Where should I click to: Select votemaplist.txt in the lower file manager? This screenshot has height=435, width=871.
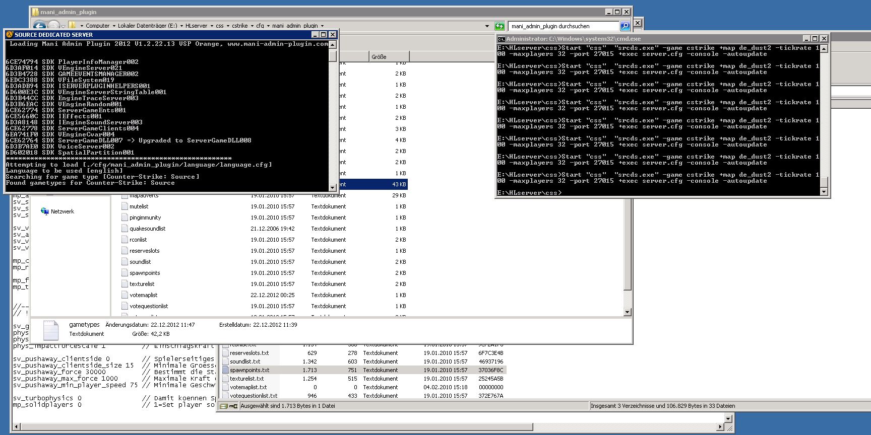[x=248, y=387]
